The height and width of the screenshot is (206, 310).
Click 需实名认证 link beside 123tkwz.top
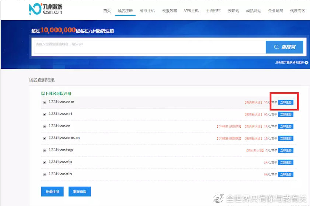[x=254, y=150]
